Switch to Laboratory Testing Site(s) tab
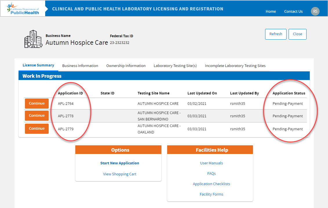 175,66
